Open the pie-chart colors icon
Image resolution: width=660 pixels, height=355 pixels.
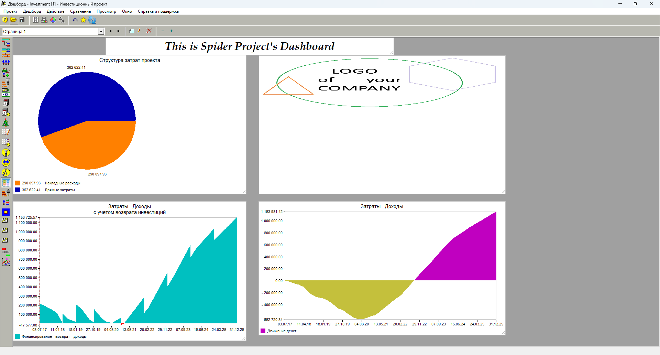tap(53, 20)
